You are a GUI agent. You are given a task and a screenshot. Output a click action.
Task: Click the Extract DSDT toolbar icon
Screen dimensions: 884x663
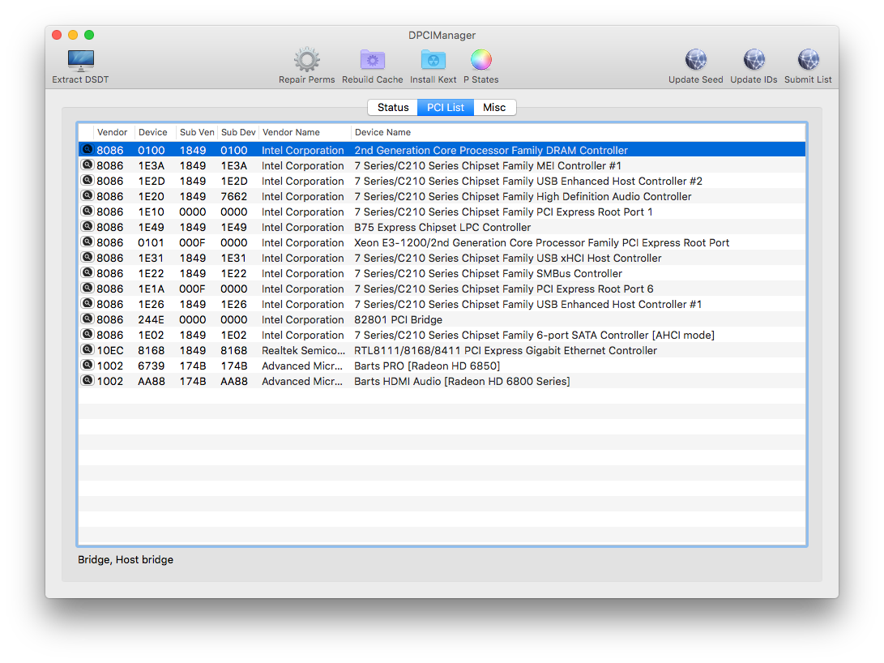click(80, 62)
